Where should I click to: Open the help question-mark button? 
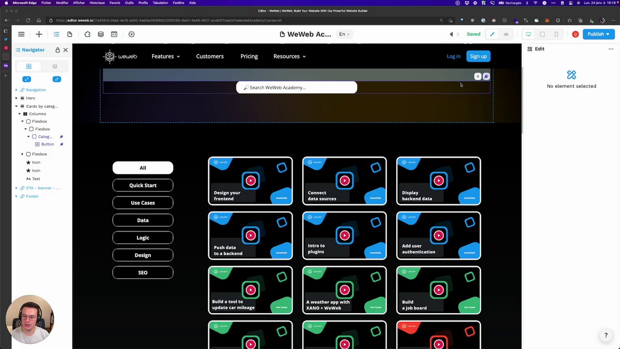click(x=605, y=335)
